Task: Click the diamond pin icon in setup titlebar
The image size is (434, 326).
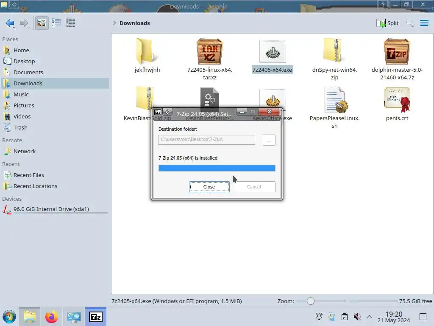Action: 167,112
